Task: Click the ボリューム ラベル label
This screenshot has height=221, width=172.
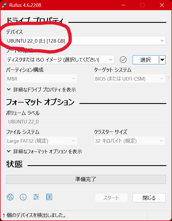Action: (x=23, y=113)
